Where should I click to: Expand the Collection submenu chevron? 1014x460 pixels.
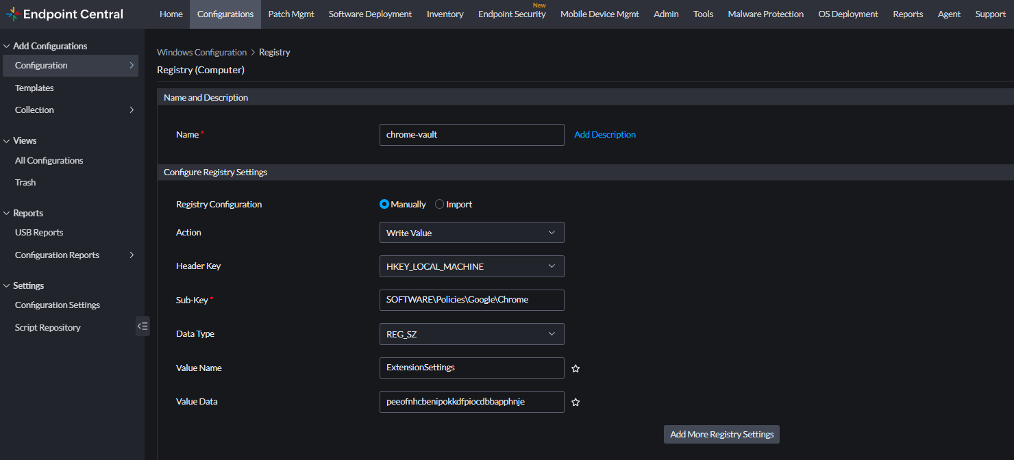point(132,110)
